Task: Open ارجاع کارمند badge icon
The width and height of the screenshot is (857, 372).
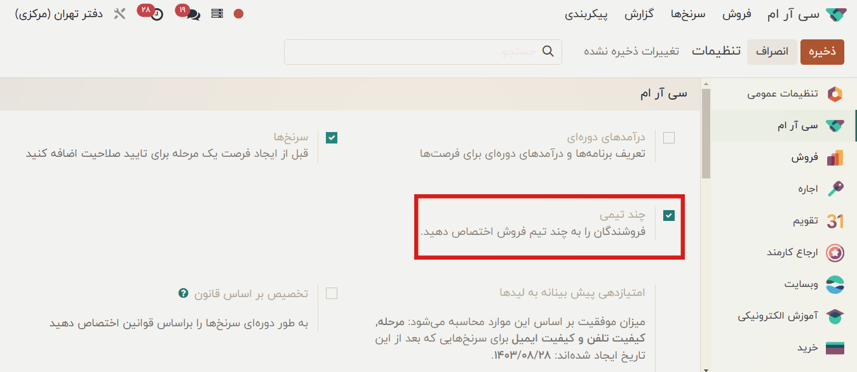Action: pyautogui.click(x=836, y=253)
